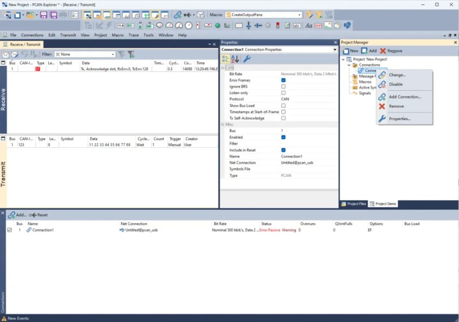Click Remove in the Project Manager toolbar
The width and height of the screenshot is (459, 322).
pos(391,51)
